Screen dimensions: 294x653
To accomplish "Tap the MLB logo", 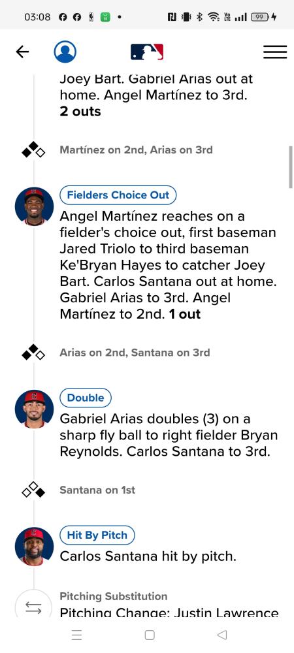I will [x=147, y=52].
